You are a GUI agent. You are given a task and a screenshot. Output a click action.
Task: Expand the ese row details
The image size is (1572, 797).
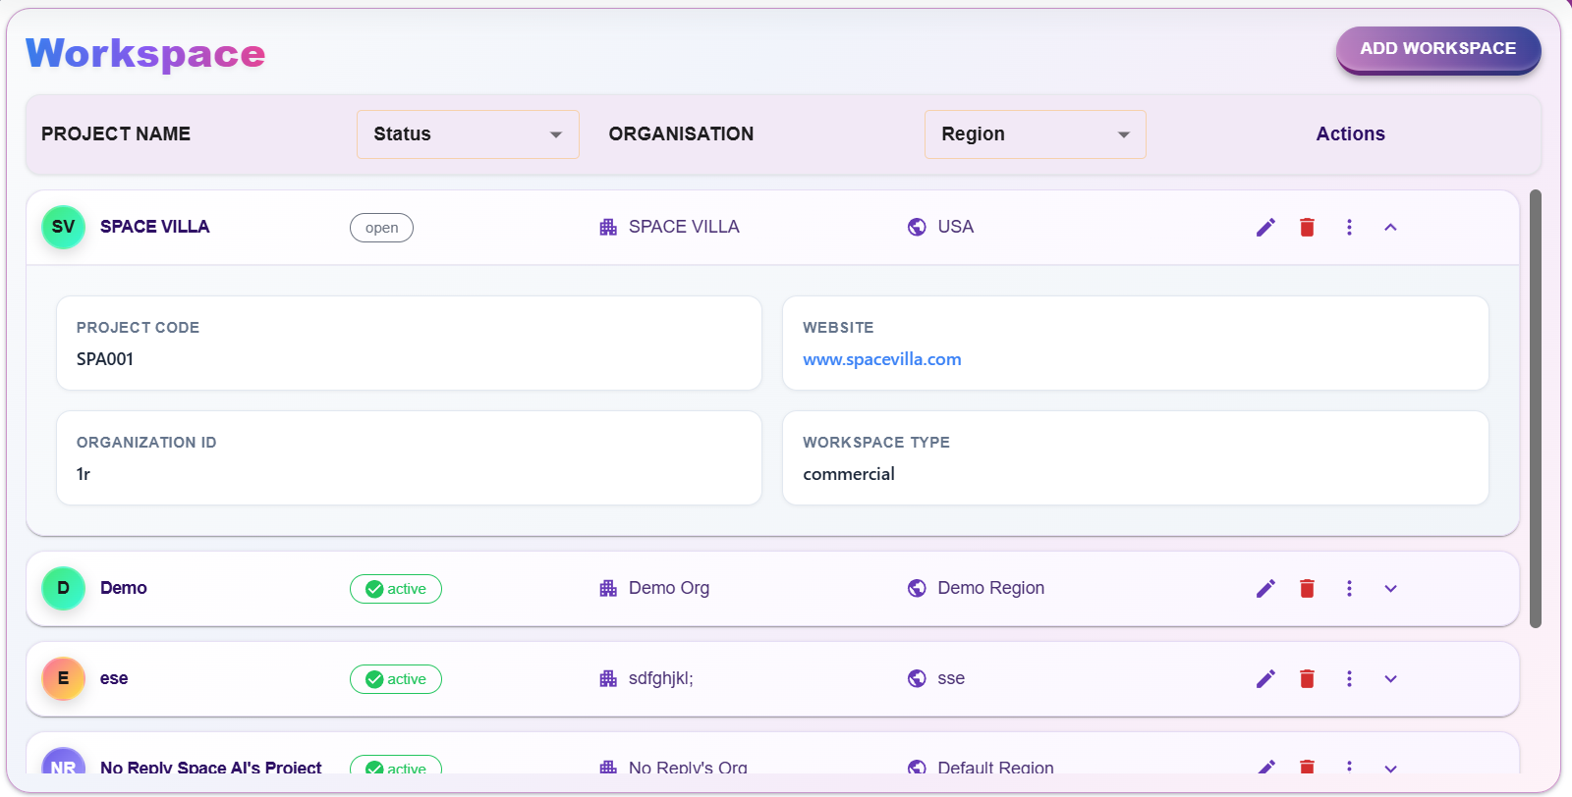[1390, 679]
